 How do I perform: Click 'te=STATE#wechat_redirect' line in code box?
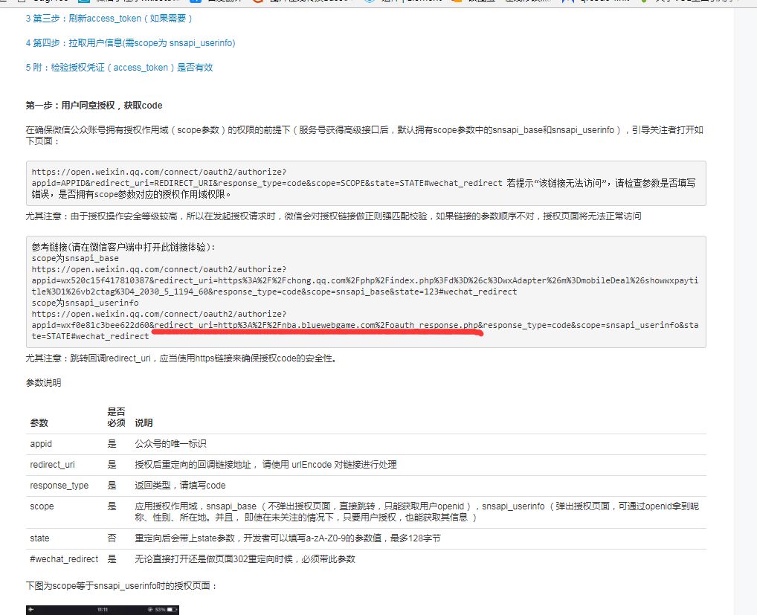(x=90, y=336)
